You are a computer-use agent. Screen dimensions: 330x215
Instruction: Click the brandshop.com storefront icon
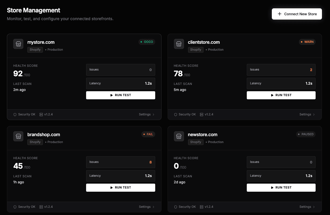[18, 136]
